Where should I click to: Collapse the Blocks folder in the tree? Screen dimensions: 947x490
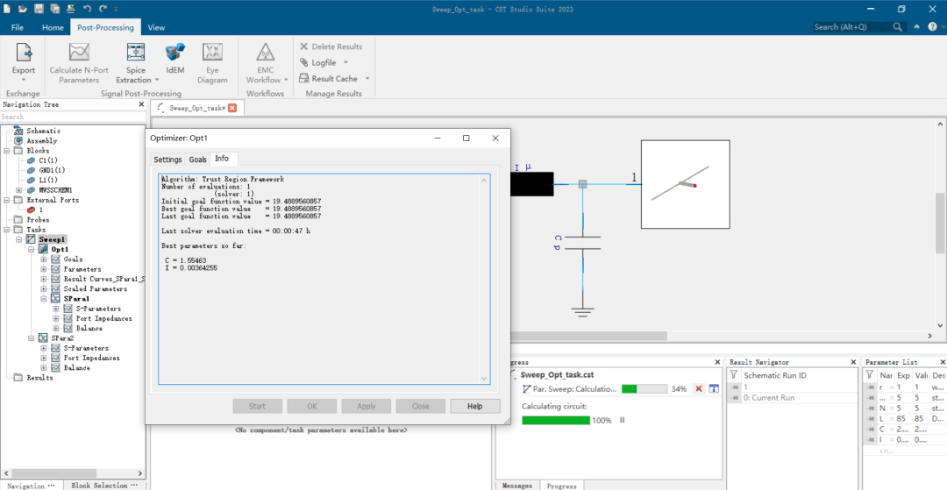pyautogui.click(x=7, y=151)
